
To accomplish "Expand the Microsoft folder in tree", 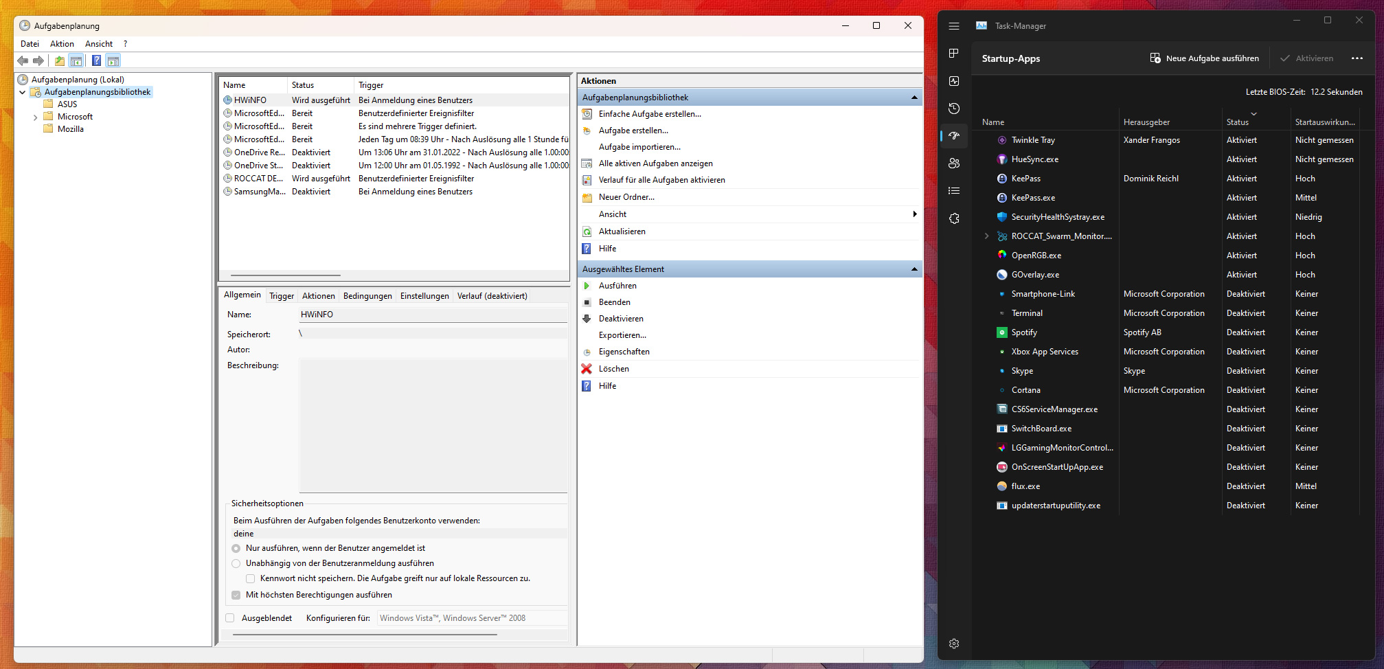I will [x=35, y=117].
